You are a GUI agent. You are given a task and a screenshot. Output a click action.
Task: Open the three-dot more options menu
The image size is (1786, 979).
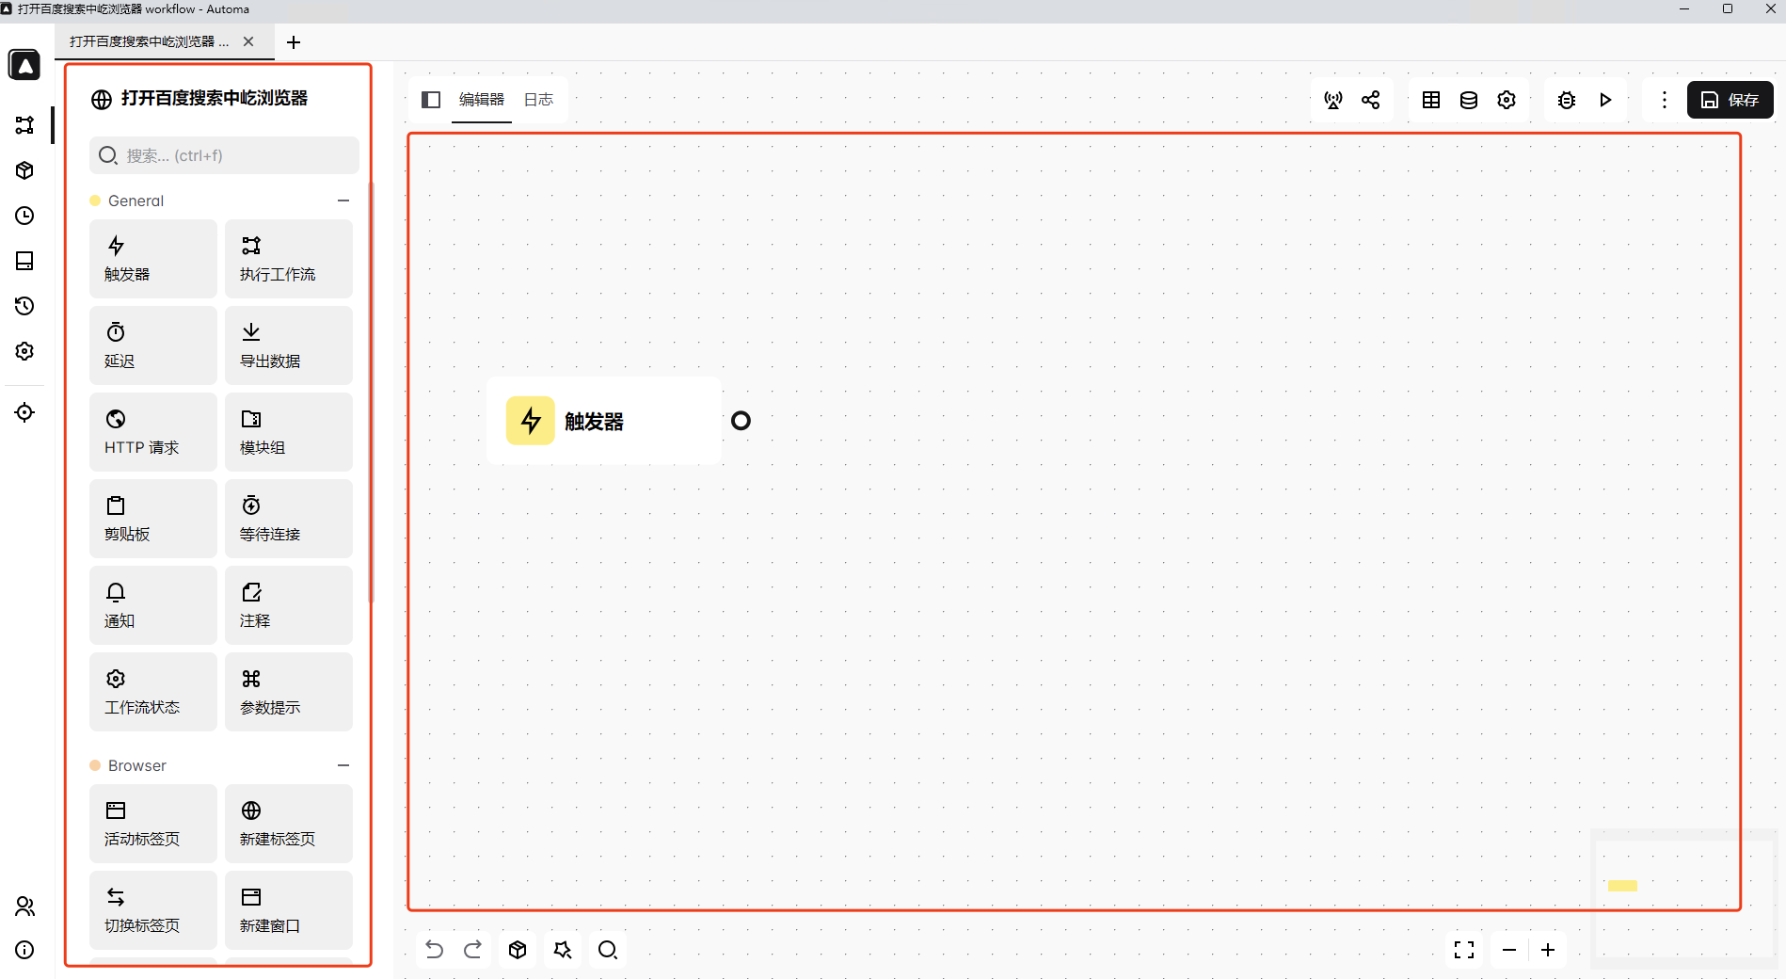tap(1664, 100)
